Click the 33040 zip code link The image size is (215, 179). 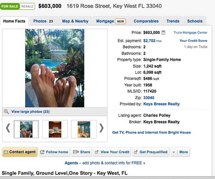[149, 98]
